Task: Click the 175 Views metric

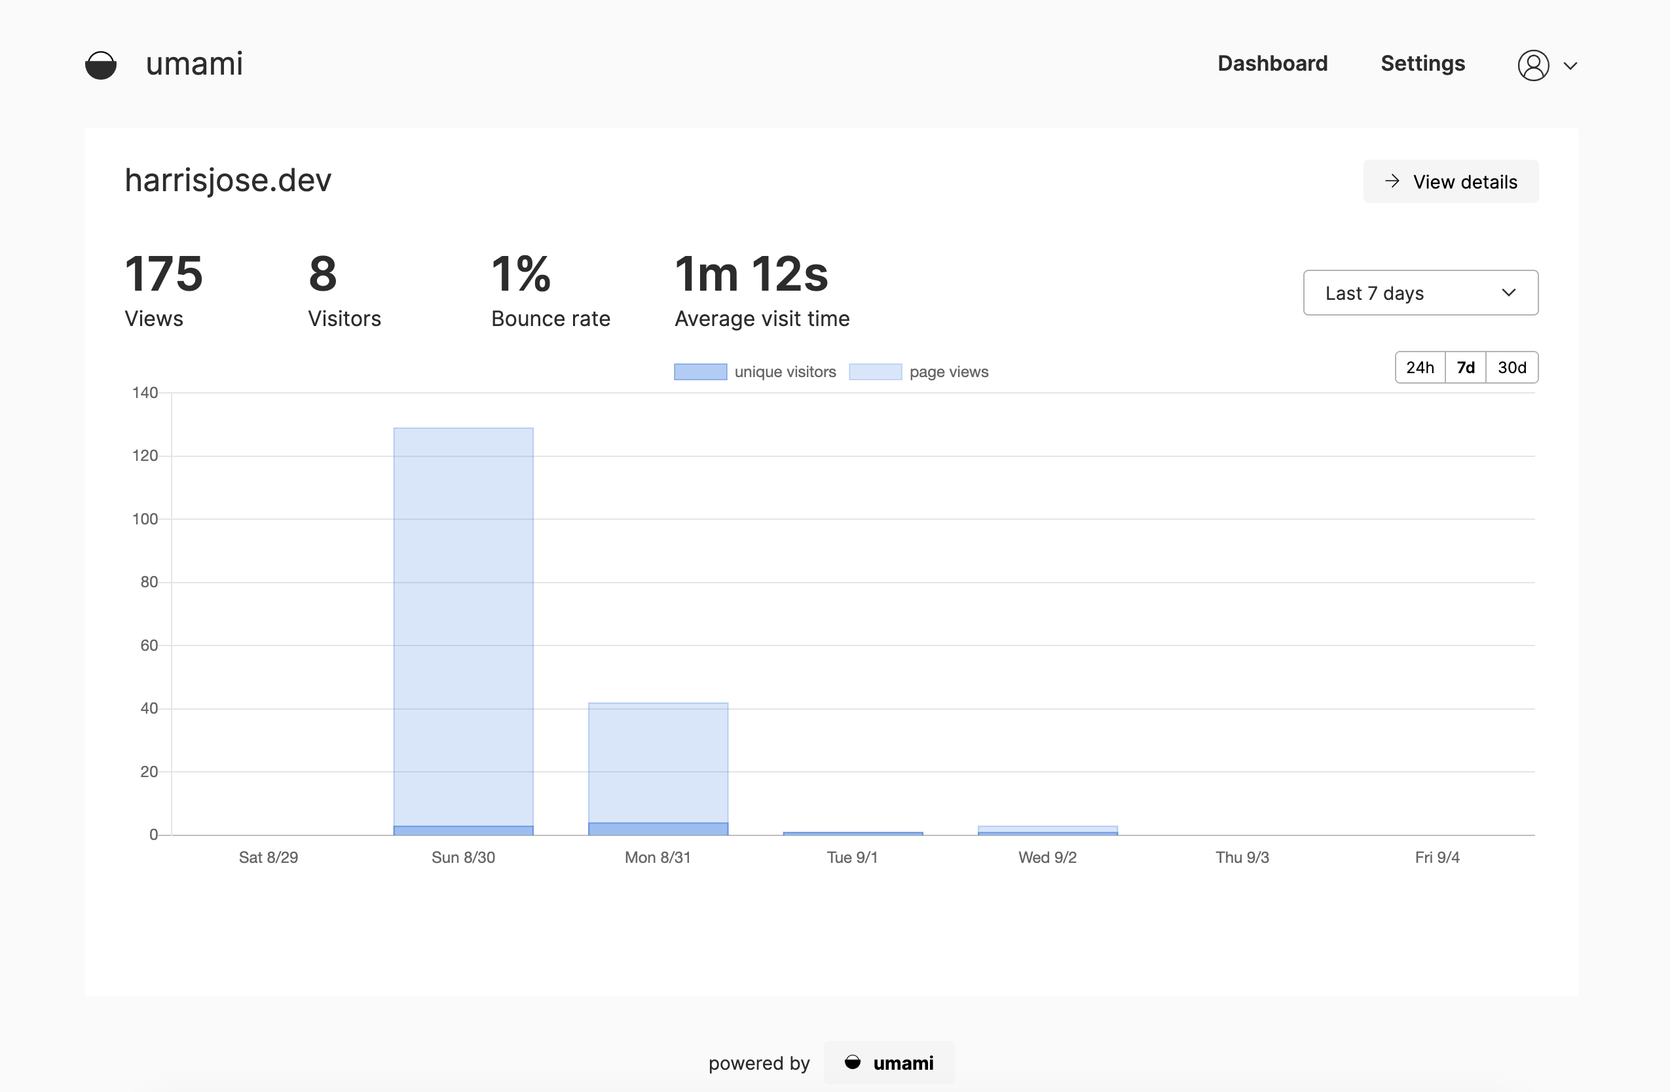Action: pyautogui.click(x=164, y=291)
